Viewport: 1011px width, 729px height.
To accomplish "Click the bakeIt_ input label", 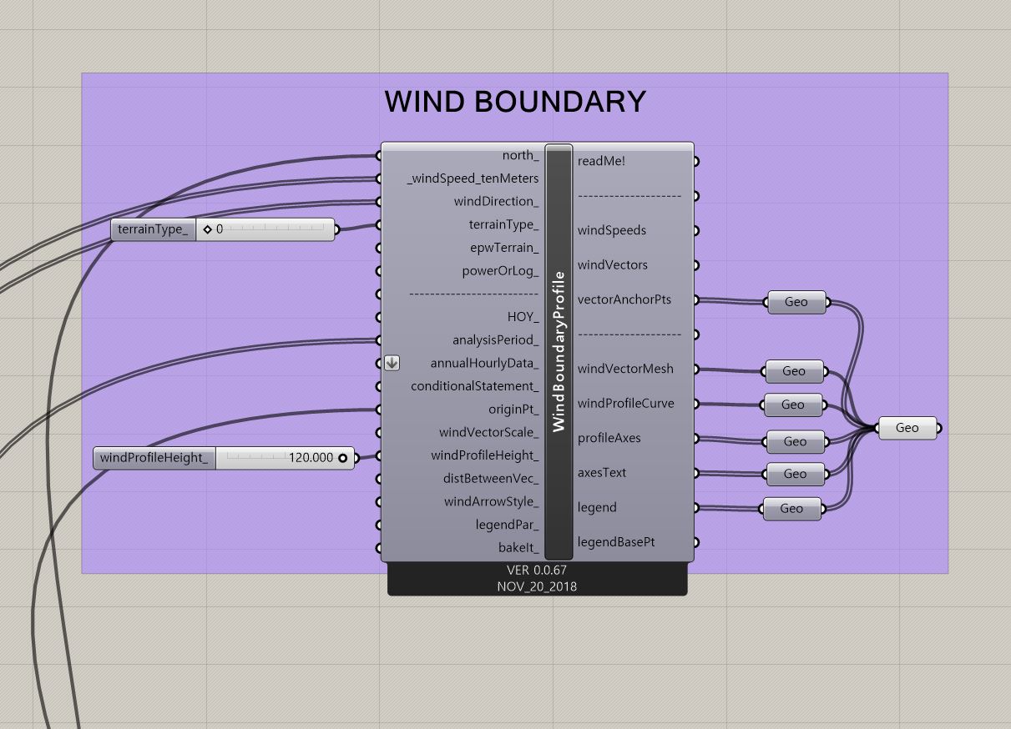I will click(x=518, y=548).
